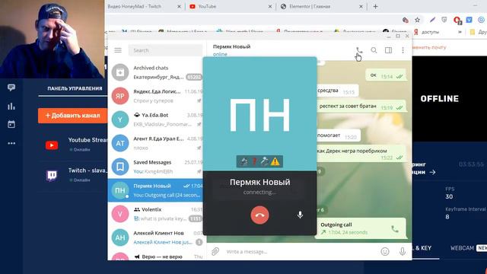Open a new browser tab with plus
Viewport: 487px width, 274px height.
[x=375, y=6]
